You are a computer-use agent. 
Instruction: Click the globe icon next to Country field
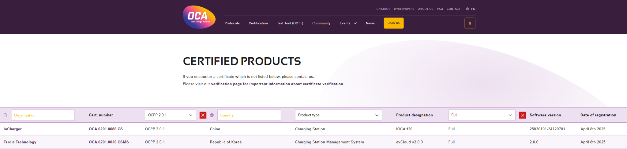212,115
